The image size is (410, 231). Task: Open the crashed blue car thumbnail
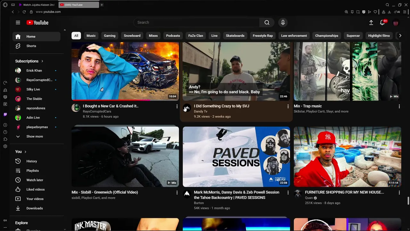[125, 71]
